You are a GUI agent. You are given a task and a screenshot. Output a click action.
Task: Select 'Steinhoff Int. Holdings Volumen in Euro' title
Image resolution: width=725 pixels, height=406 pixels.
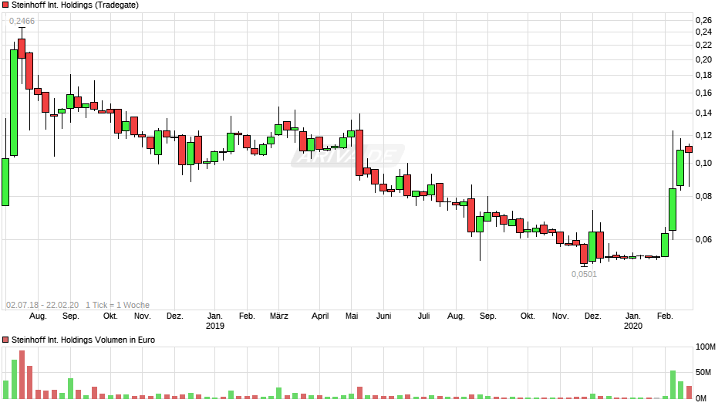click(x=83, y=340)
